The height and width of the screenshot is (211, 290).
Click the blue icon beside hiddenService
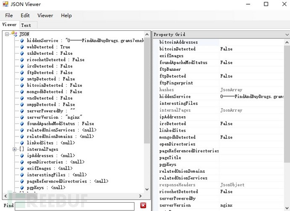click(x=22, y=40)
